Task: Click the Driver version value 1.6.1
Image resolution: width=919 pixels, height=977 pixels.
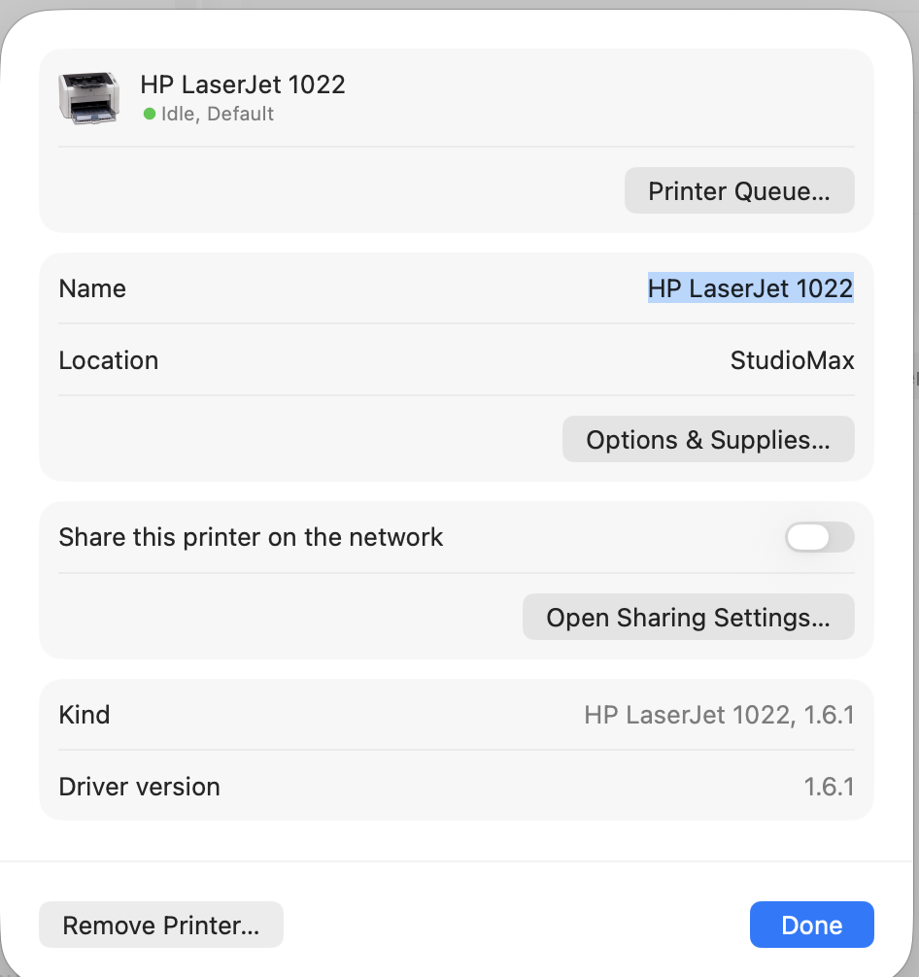Action: 829,787
